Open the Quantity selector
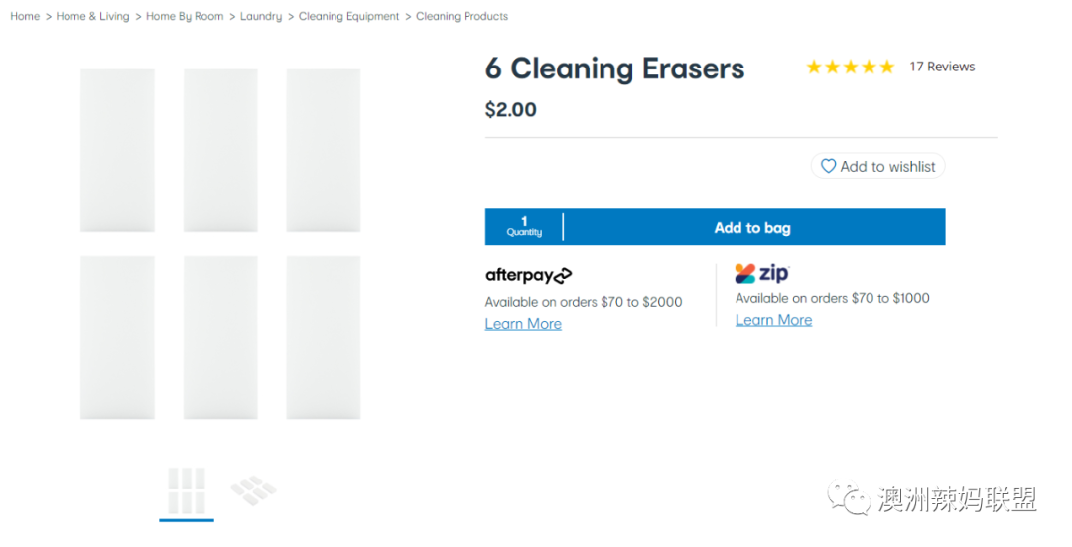The image size is (1072, 547). tap(524, 227)
